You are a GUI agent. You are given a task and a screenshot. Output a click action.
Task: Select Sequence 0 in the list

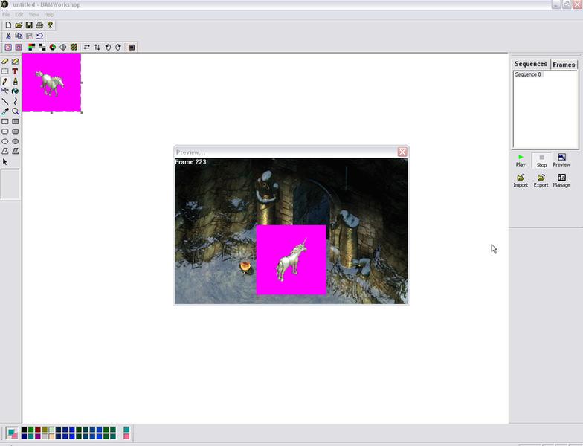coord(528,74)
